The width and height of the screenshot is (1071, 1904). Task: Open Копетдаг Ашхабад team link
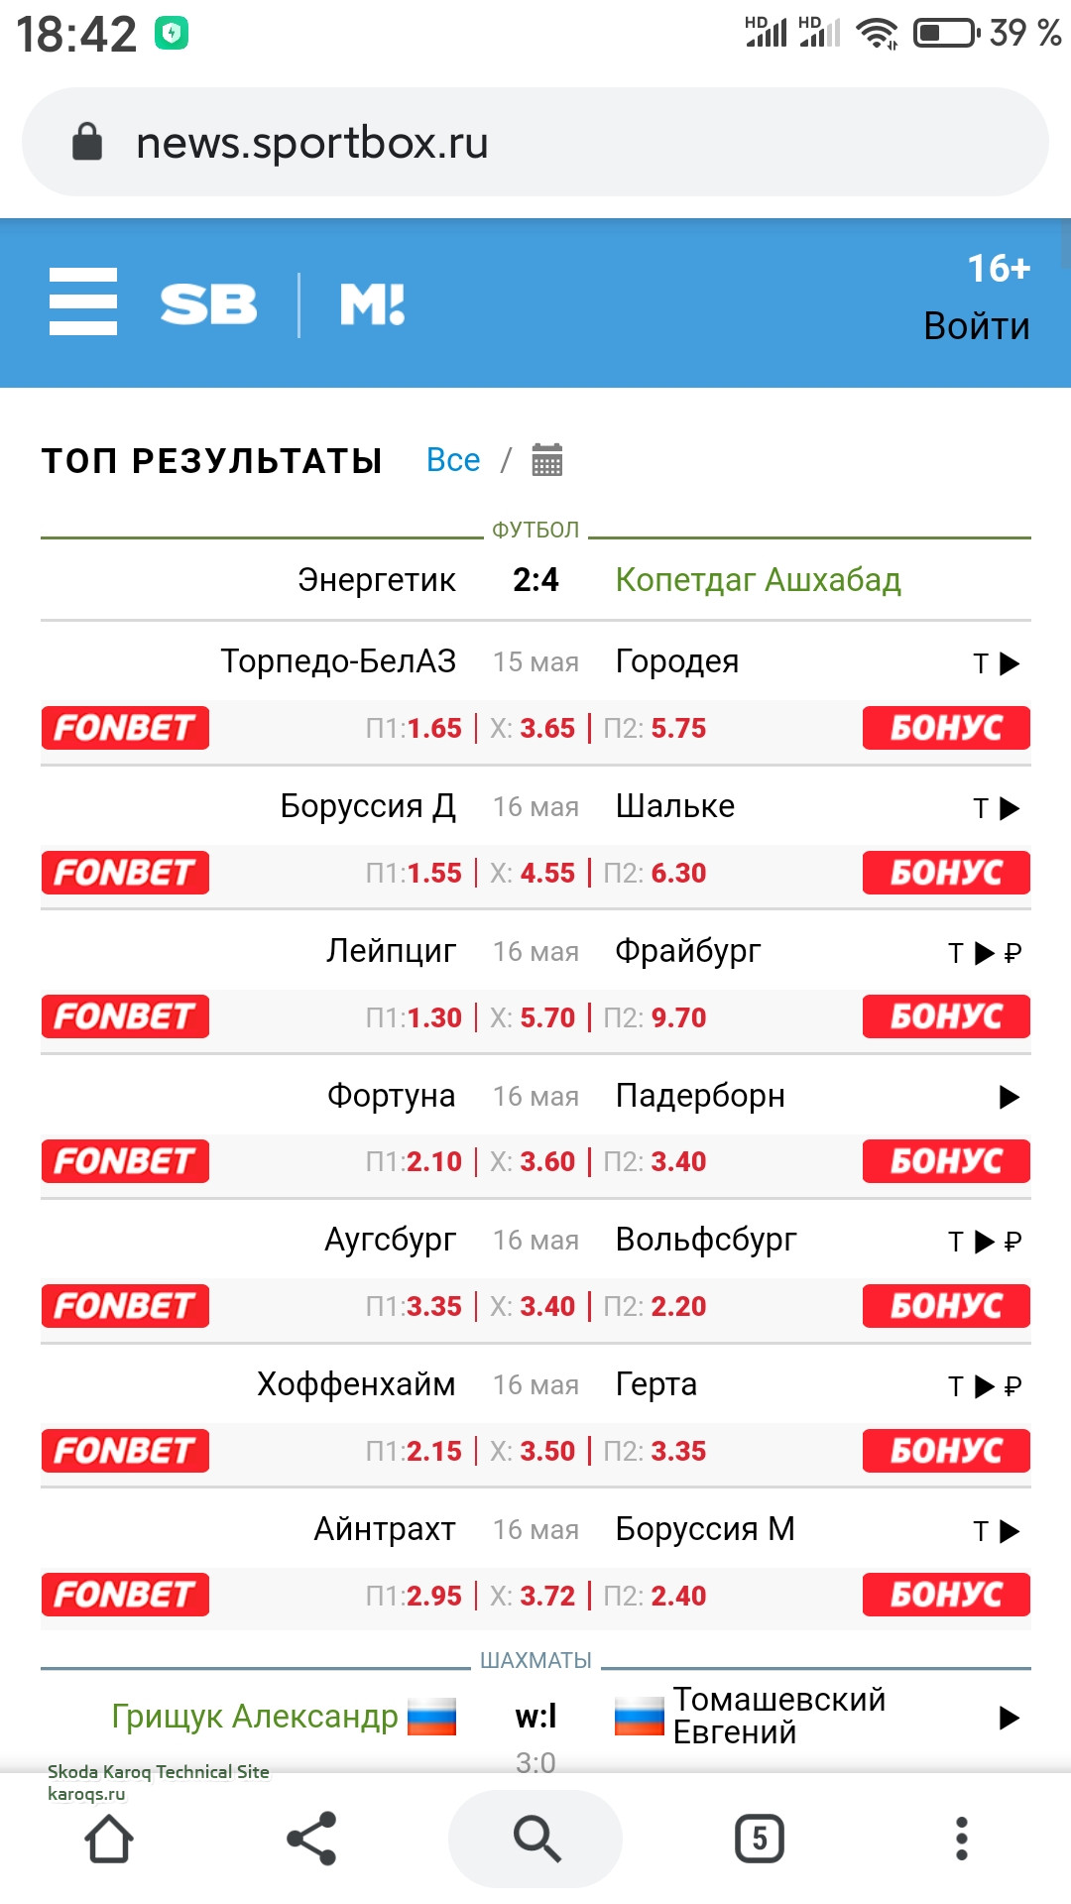click(758, 580)
